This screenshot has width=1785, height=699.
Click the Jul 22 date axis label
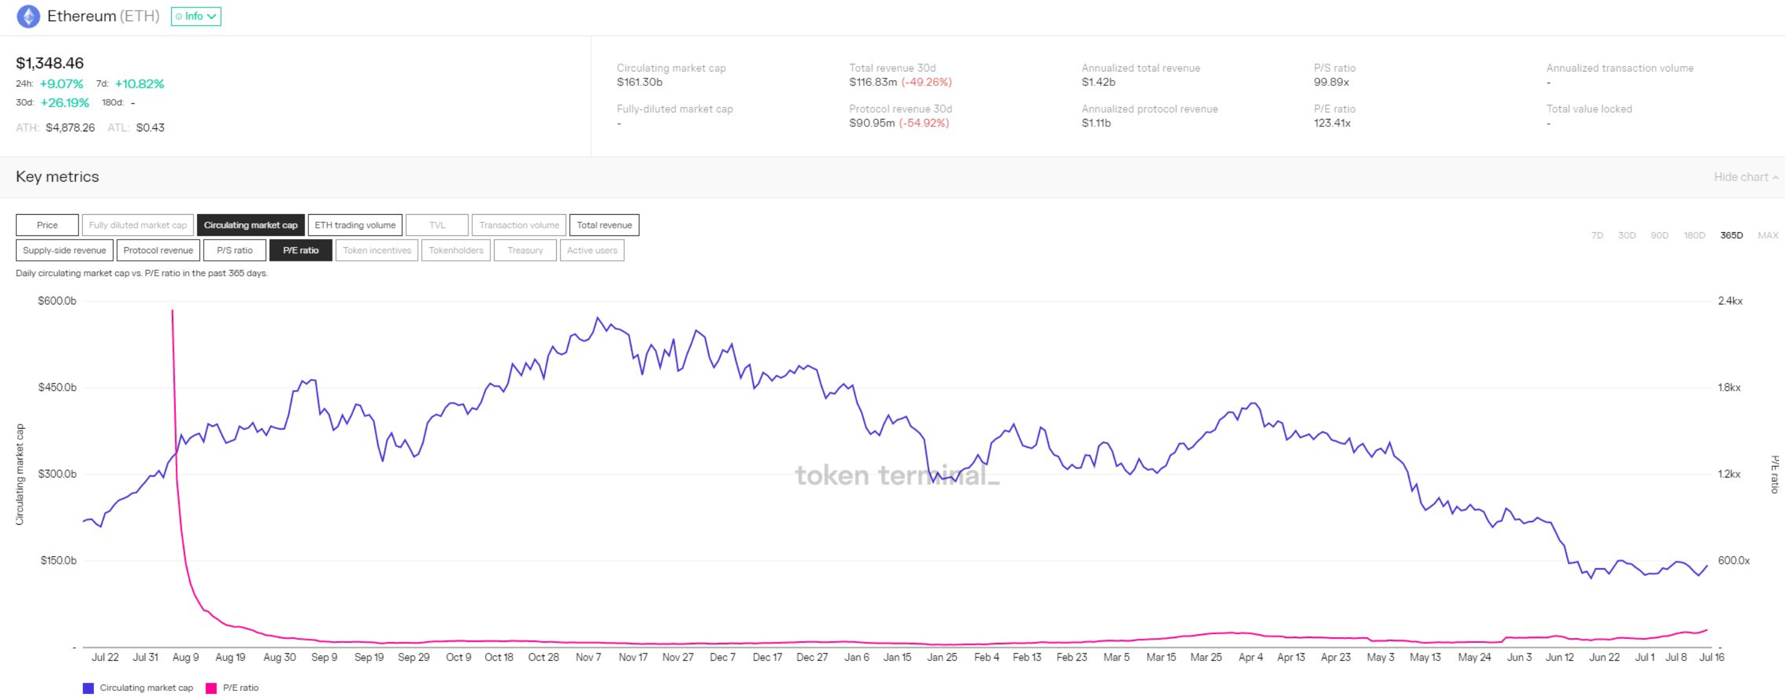coord(105,657)
